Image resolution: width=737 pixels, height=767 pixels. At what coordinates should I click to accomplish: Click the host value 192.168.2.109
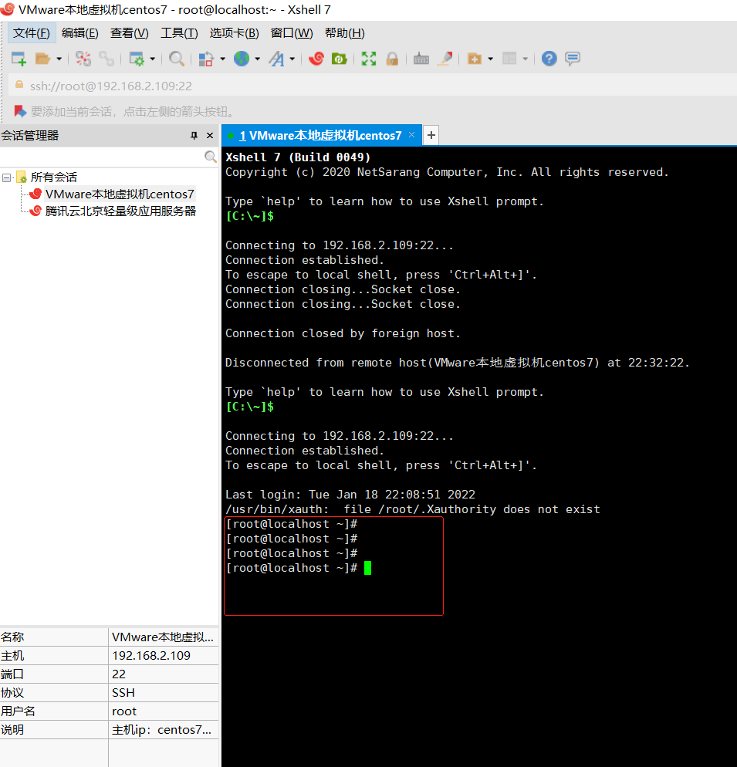pyautogui.click(x=151, y=655)
